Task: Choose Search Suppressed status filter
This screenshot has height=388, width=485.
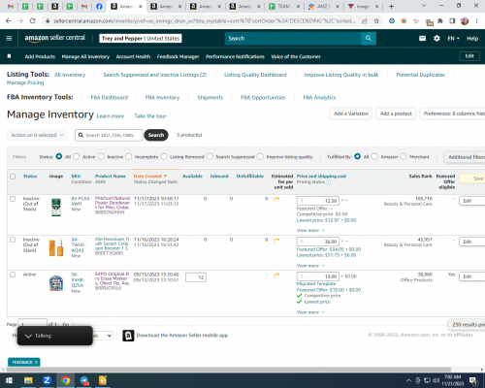Action: (x=210, y=156)
